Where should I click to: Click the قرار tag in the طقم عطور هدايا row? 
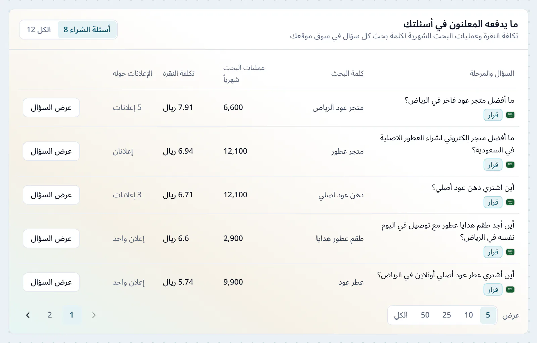493,252
